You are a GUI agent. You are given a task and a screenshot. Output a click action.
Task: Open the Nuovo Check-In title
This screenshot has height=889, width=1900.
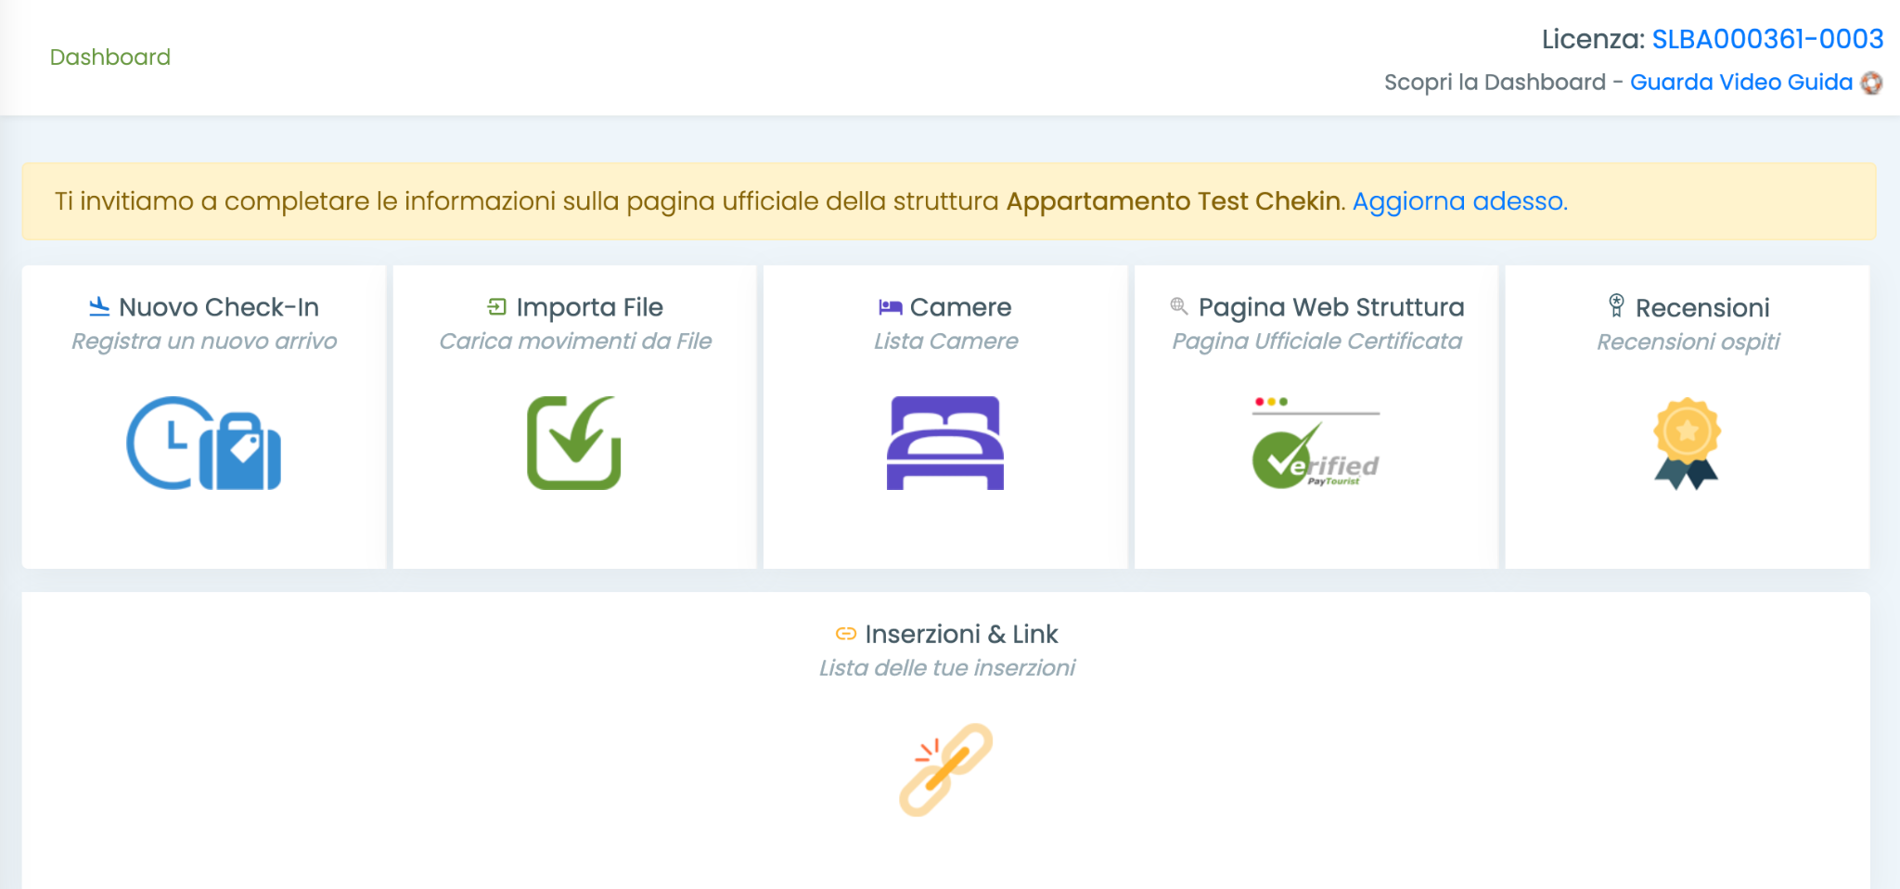pos(219,307)
